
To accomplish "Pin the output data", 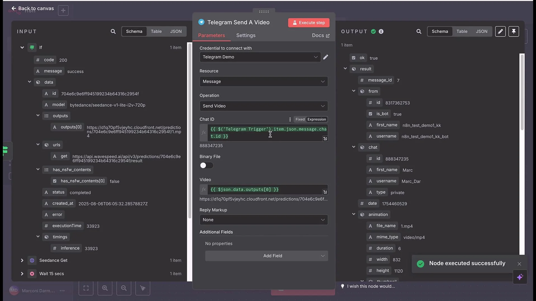I will (514, 31).
